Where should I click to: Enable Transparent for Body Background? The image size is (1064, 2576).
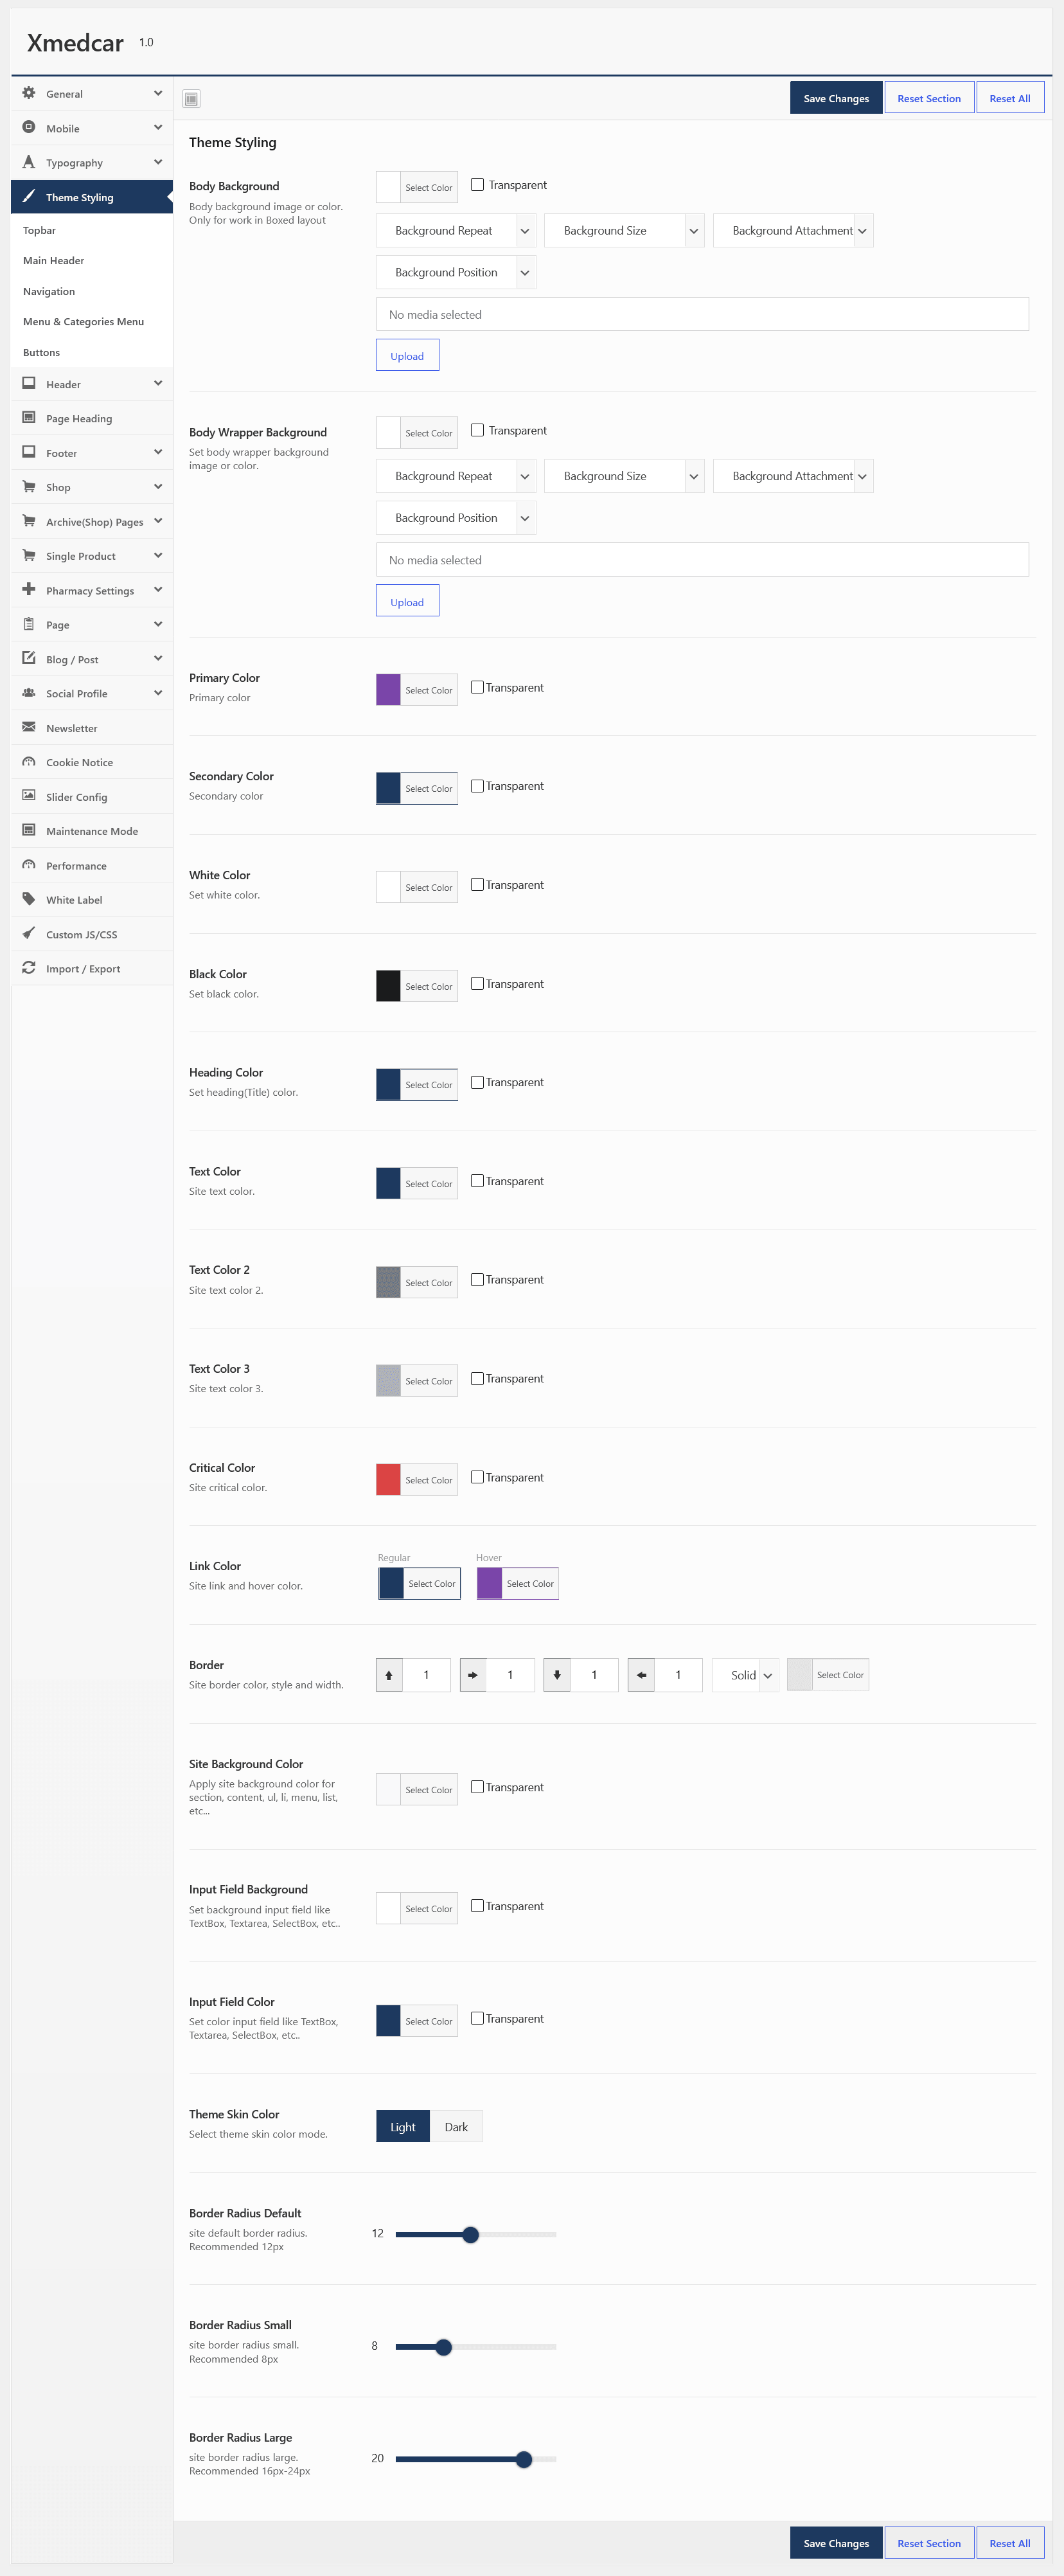[478, 185]
